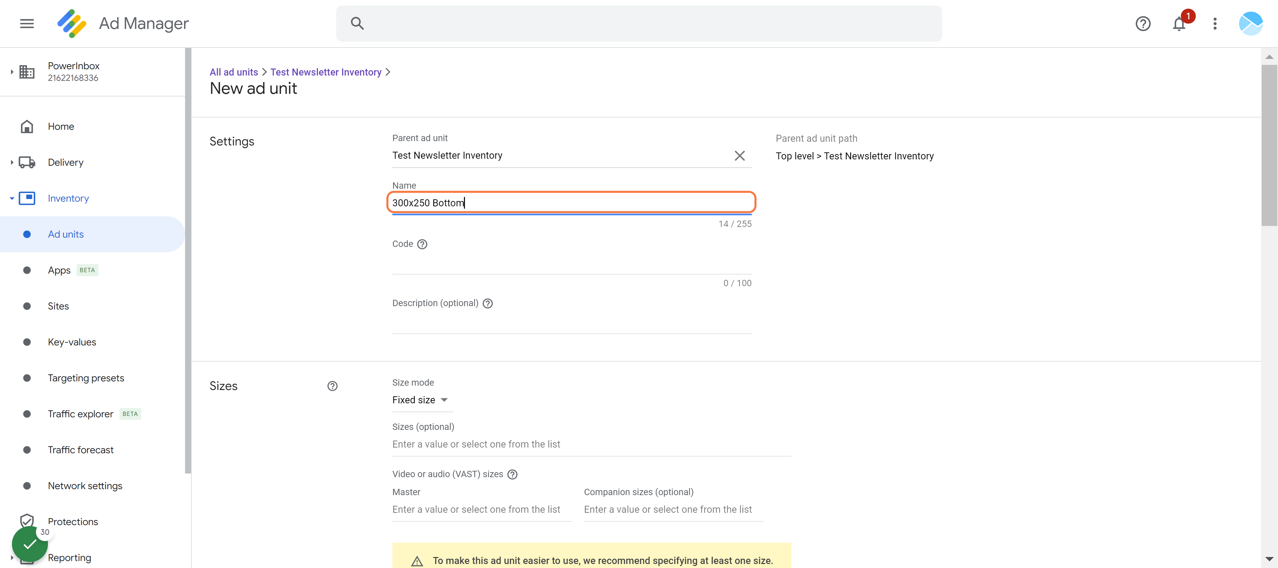This screenshot has height=568, width=1278.
Task: Open the Companion sizes selection list
Action: [x=673, y=509]
